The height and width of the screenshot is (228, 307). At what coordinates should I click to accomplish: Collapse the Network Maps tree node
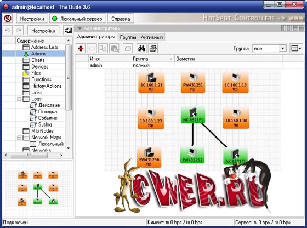19,138
